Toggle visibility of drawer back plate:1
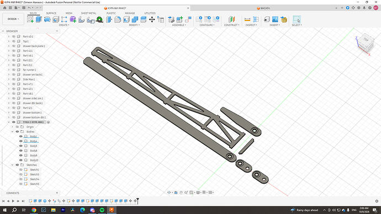Image resolution: width=381 pixels, height=214 pixels. (14, 46)
